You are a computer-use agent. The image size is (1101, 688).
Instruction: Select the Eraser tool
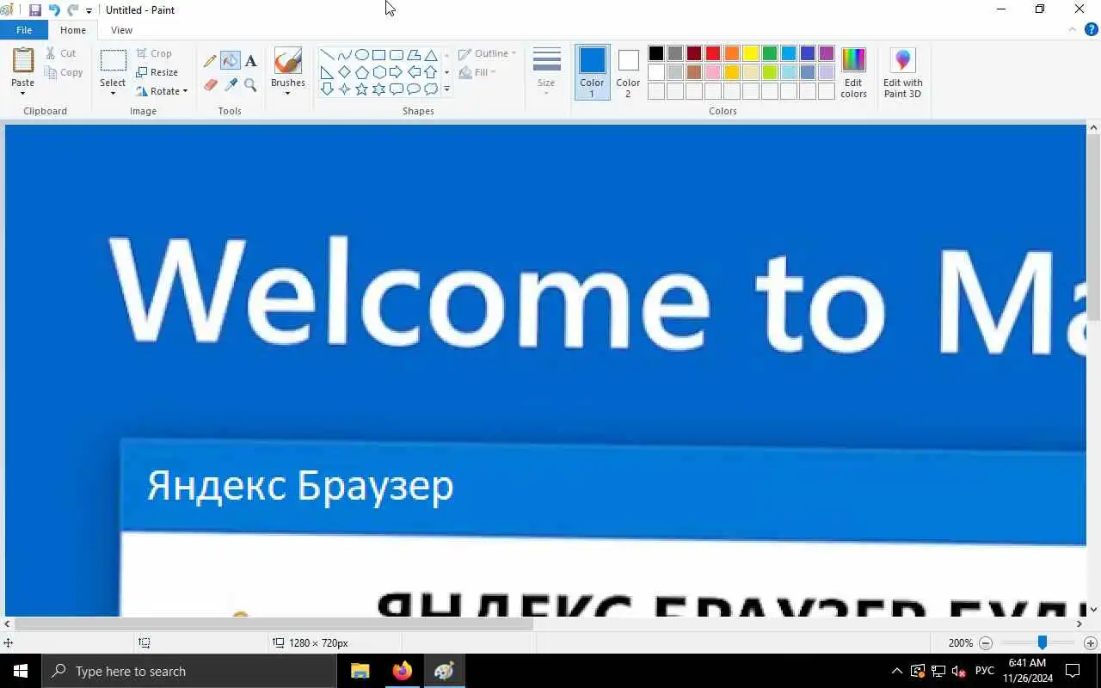210,84
